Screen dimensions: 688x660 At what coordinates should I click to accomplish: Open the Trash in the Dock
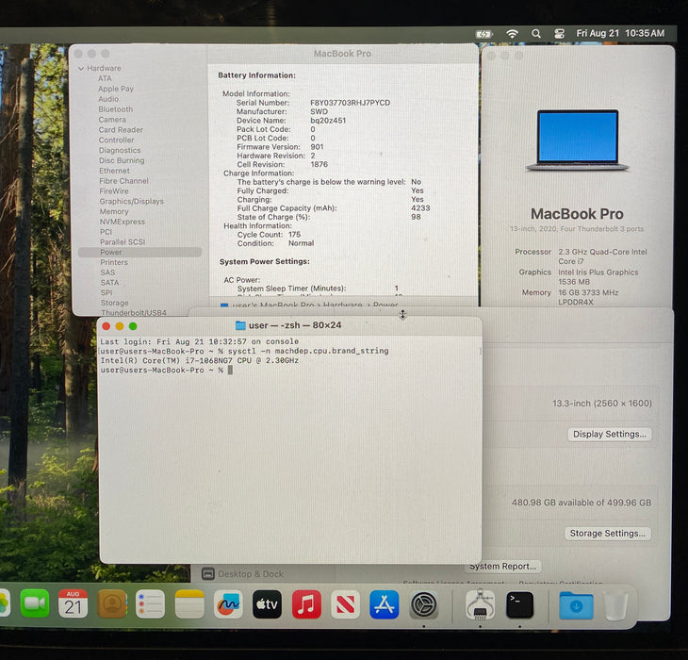[x=615, y=605]
